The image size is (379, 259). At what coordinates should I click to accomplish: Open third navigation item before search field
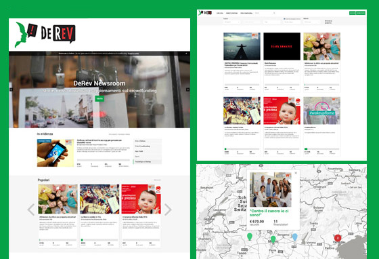[246, 13]
